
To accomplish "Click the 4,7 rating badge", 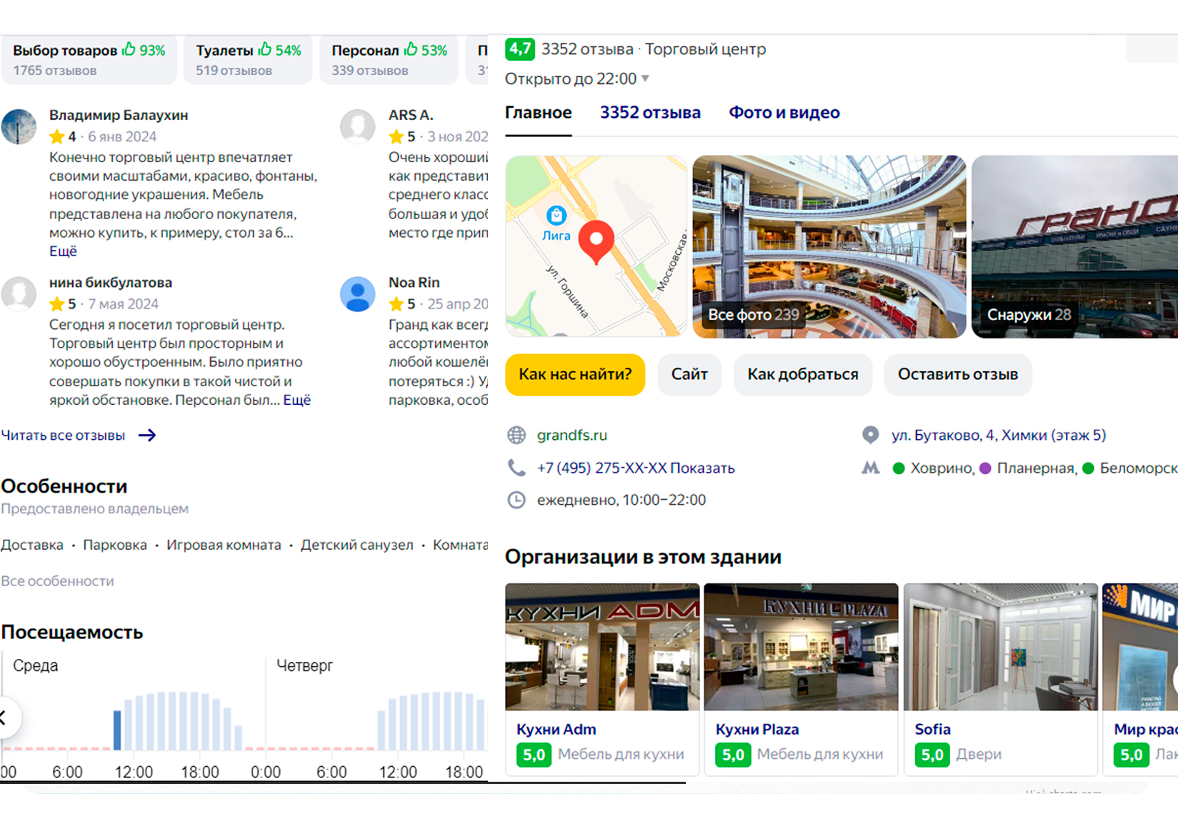I will point(520,49).
